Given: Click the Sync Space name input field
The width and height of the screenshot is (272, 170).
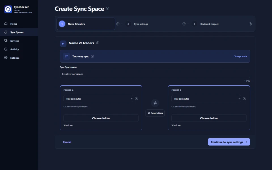Looking at the screenshot, I should [x=155, y=74].
